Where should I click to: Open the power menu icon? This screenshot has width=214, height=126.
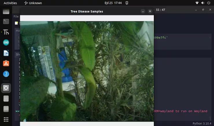209,3
